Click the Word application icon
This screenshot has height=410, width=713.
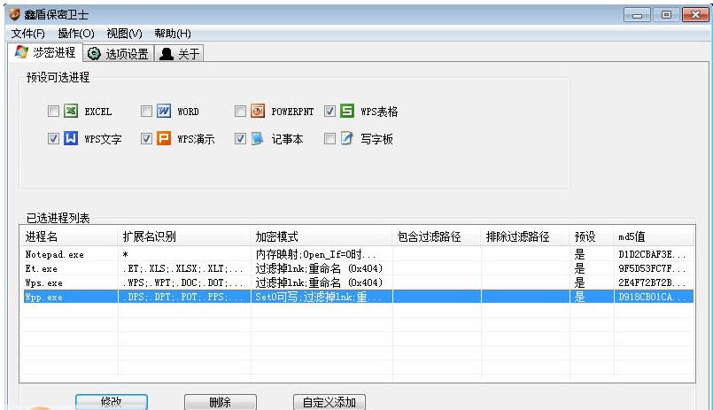pyautogui.click(x=164, y=112)
